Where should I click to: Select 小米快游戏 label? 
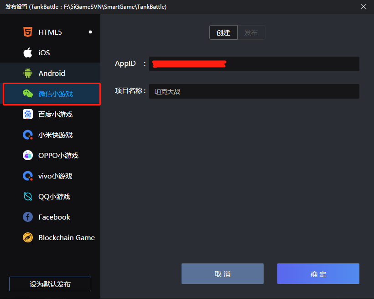[55, 135]
